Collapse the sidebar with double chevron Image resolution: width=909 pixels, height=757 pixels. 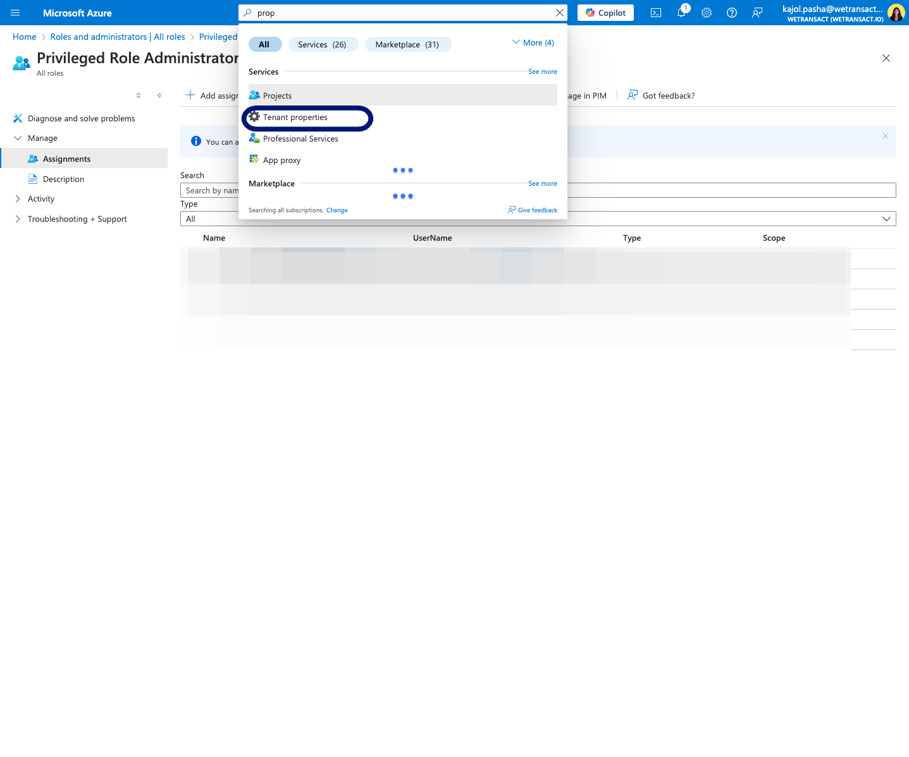[x=159, y=95]
